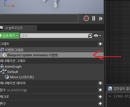Screen dimensions: 130x107
Task: Collapse the Default state machine expander arrow
Action: click(1, 71)
